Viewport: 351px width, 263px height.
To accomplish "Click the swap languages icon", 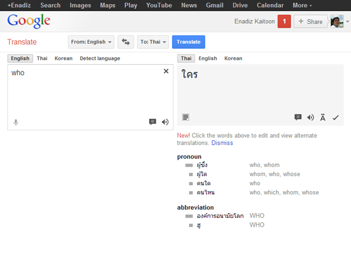I will pos(126,42).
